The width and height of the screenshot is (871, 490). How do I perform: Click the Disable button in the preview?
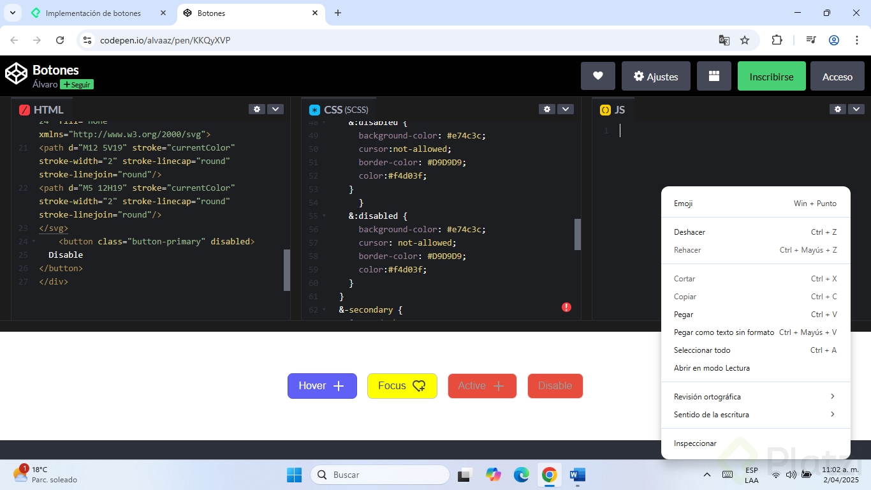[555, 386]
